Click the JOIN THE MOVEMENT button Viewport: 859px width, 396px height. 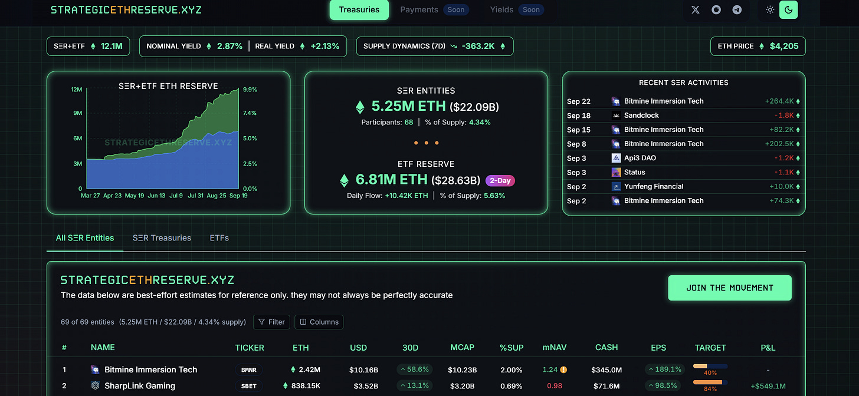click(730, 288)
